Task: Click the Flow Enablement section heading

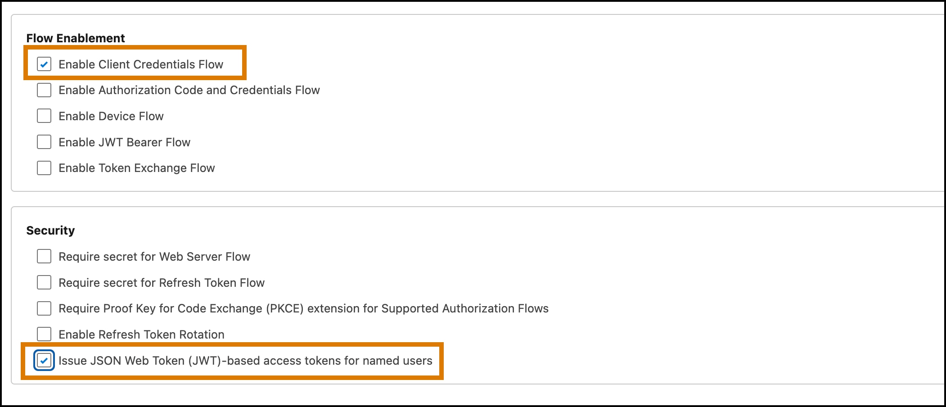Action: [76, 38]
